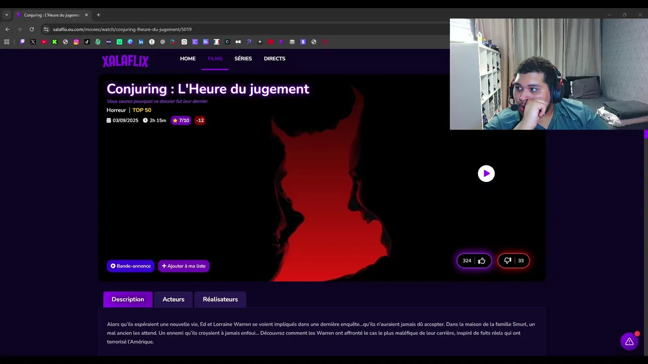The height and width of the screenshot is (364, 648).
Task: Open the purple warning triangle floating button
Action: [629, 341]
